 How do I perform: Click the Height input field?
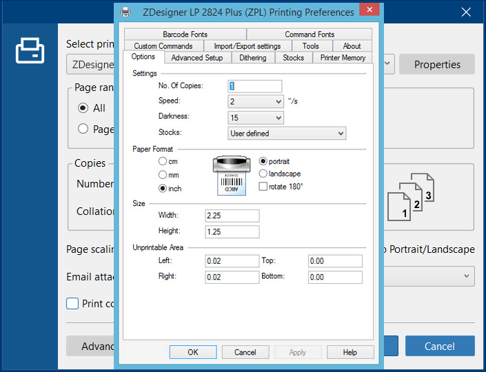(x=232, y=231)
